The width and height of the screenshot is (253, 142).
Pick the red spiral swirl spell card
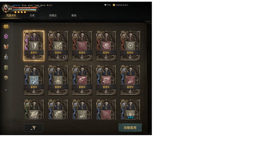(130, 46)
